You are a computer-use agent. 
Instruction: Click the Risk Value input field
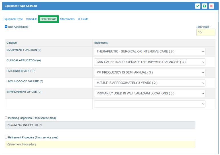point(206,32)
